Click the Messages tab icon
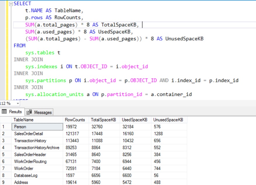 coord(29,112)
